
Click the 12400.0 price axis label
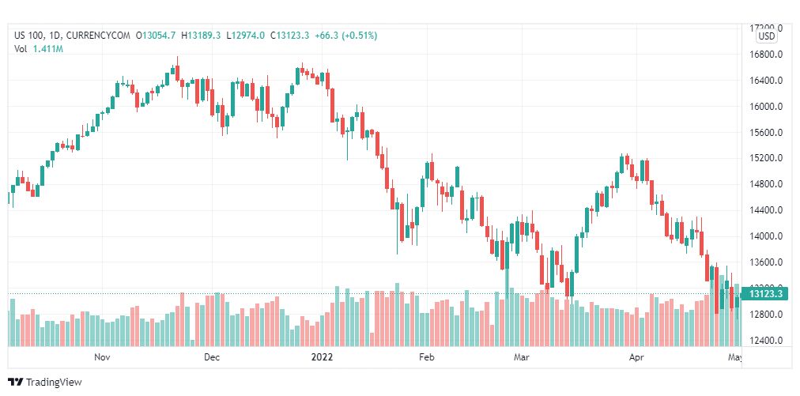click(765, 341)
